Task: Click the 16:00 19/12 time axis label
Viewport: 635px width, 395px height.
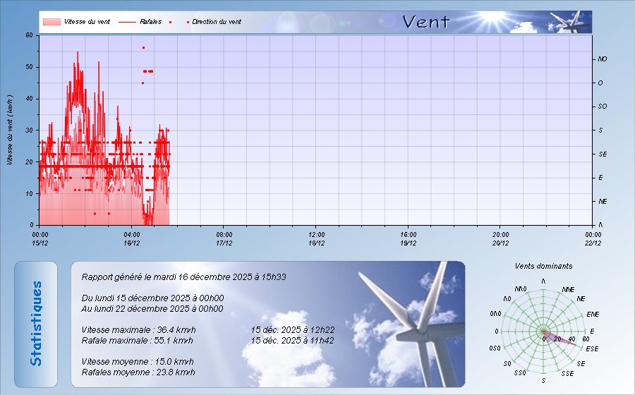Action: [x=409, y=238]
